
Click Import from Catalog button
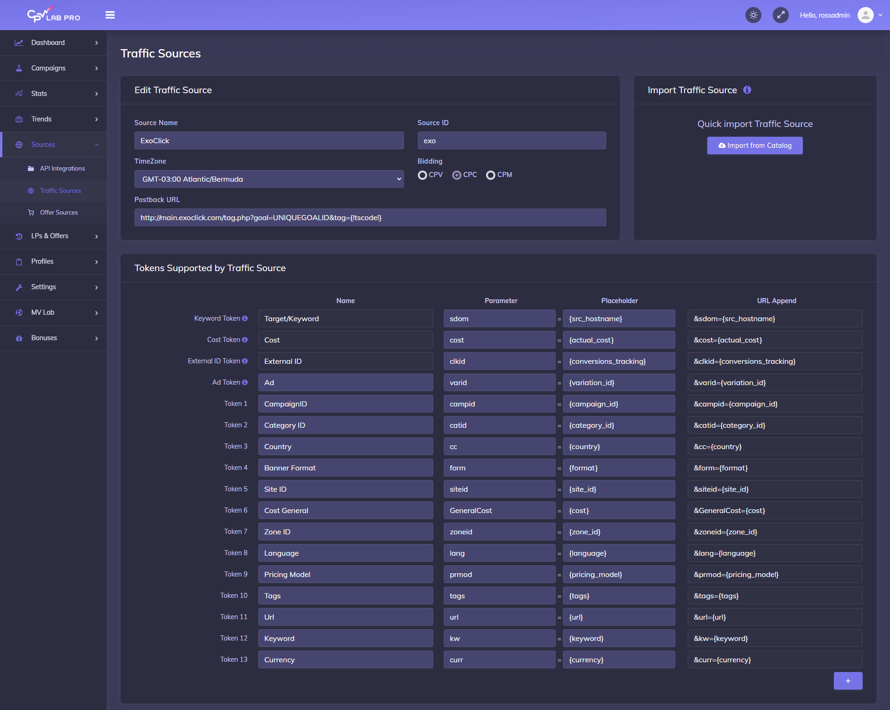click(x=755, y=146)
